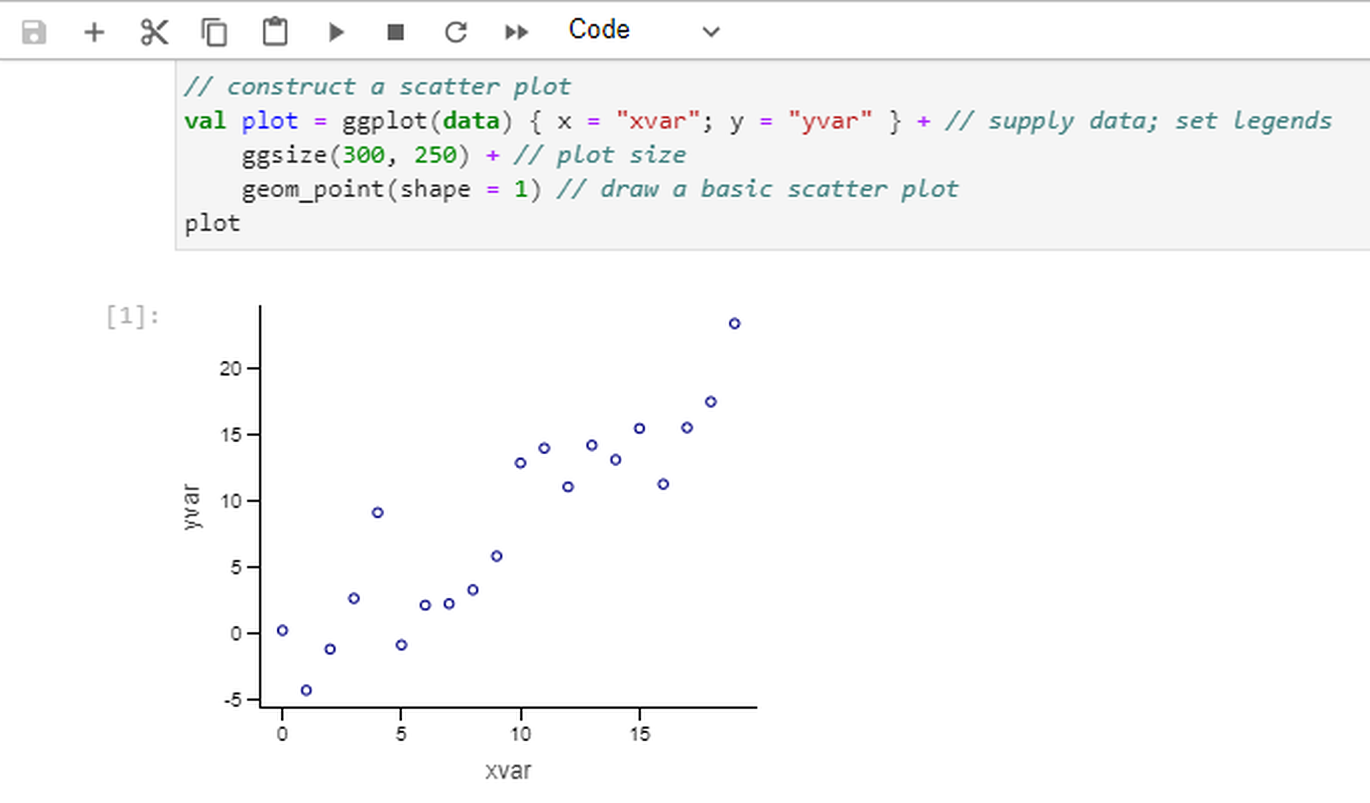Click the [1]: output prompt
The image size is (1370, 803).
pyautogui.click(x=133, y=316)
